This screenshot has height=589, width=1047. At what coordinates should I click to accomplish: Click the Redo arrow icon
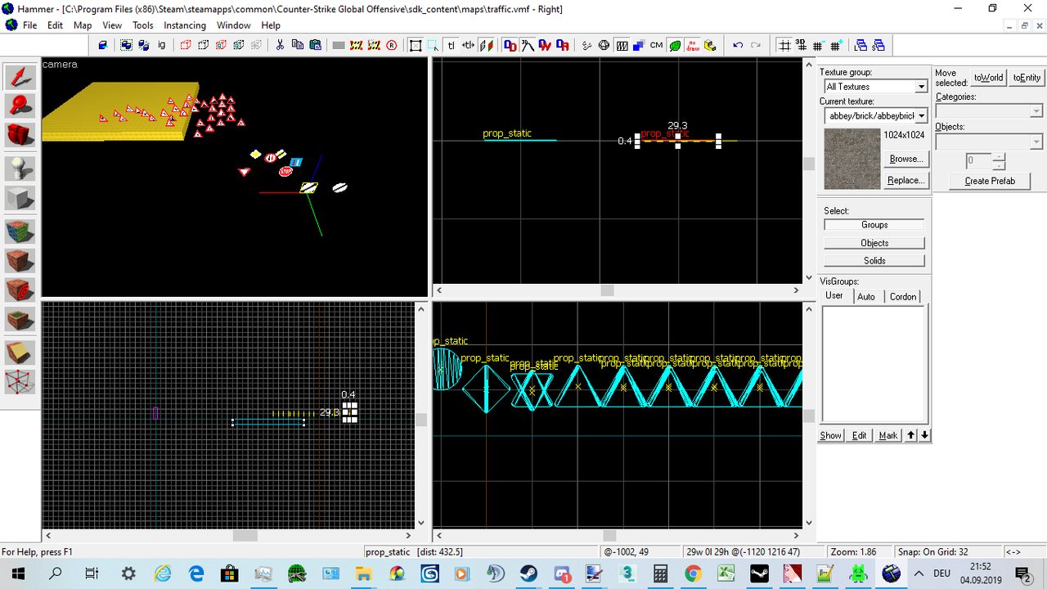[755, 45]
